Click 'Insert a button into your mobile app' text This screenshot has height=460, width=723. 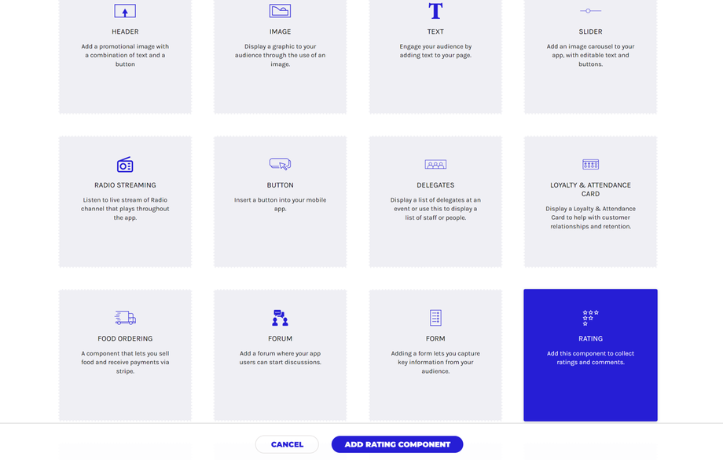pyautogui.click(x=280, y=204)
